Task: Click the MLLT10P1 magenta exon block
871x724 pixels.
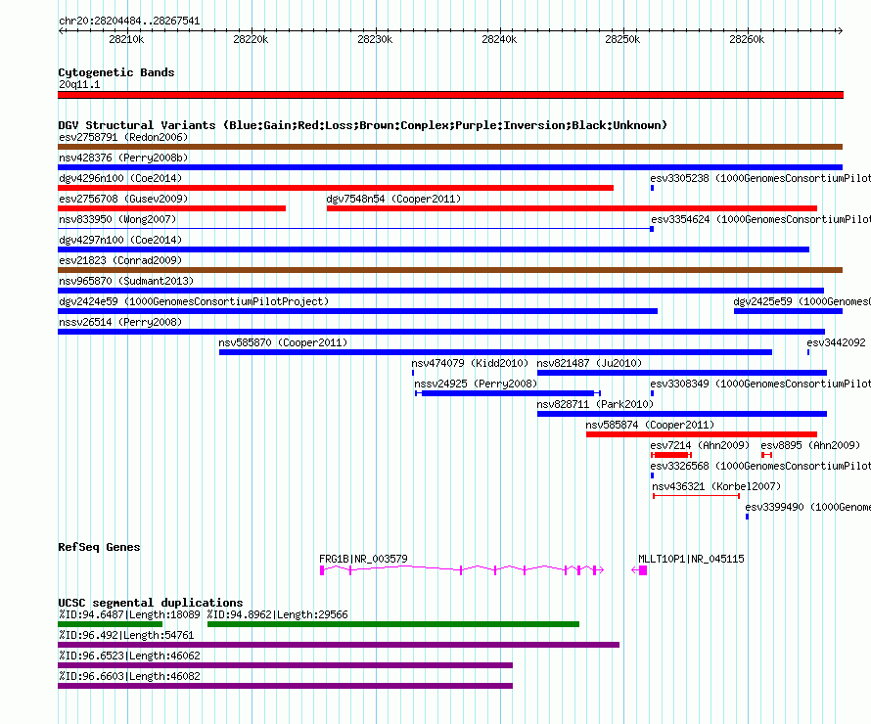Action: coord(643,570)
